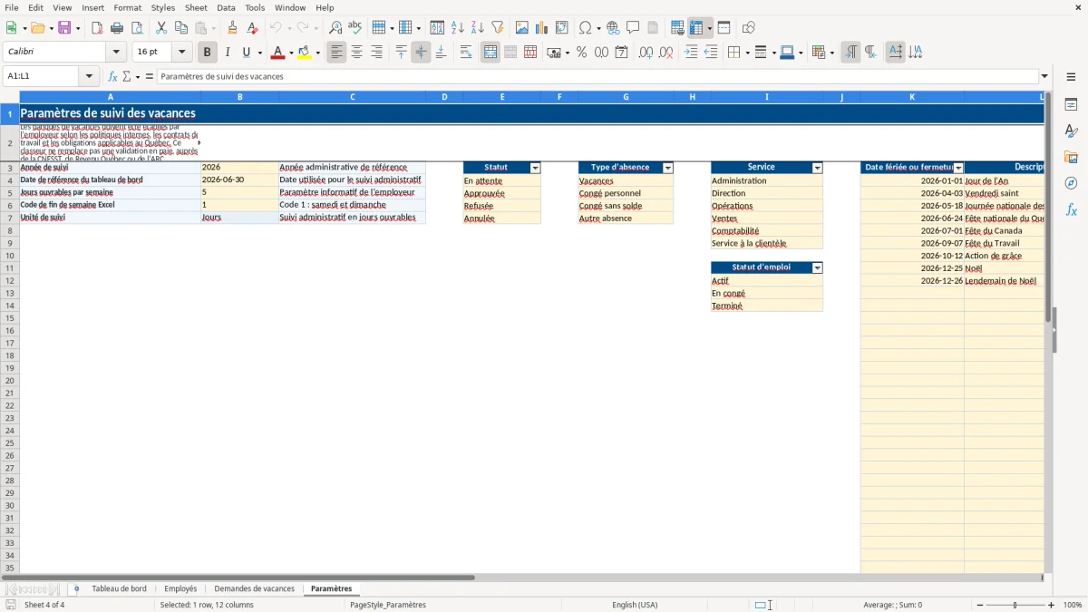The width and height of the screenshot is (1088, 612).
Task: Click Sort Ascending icon
Action: [458, 28]
